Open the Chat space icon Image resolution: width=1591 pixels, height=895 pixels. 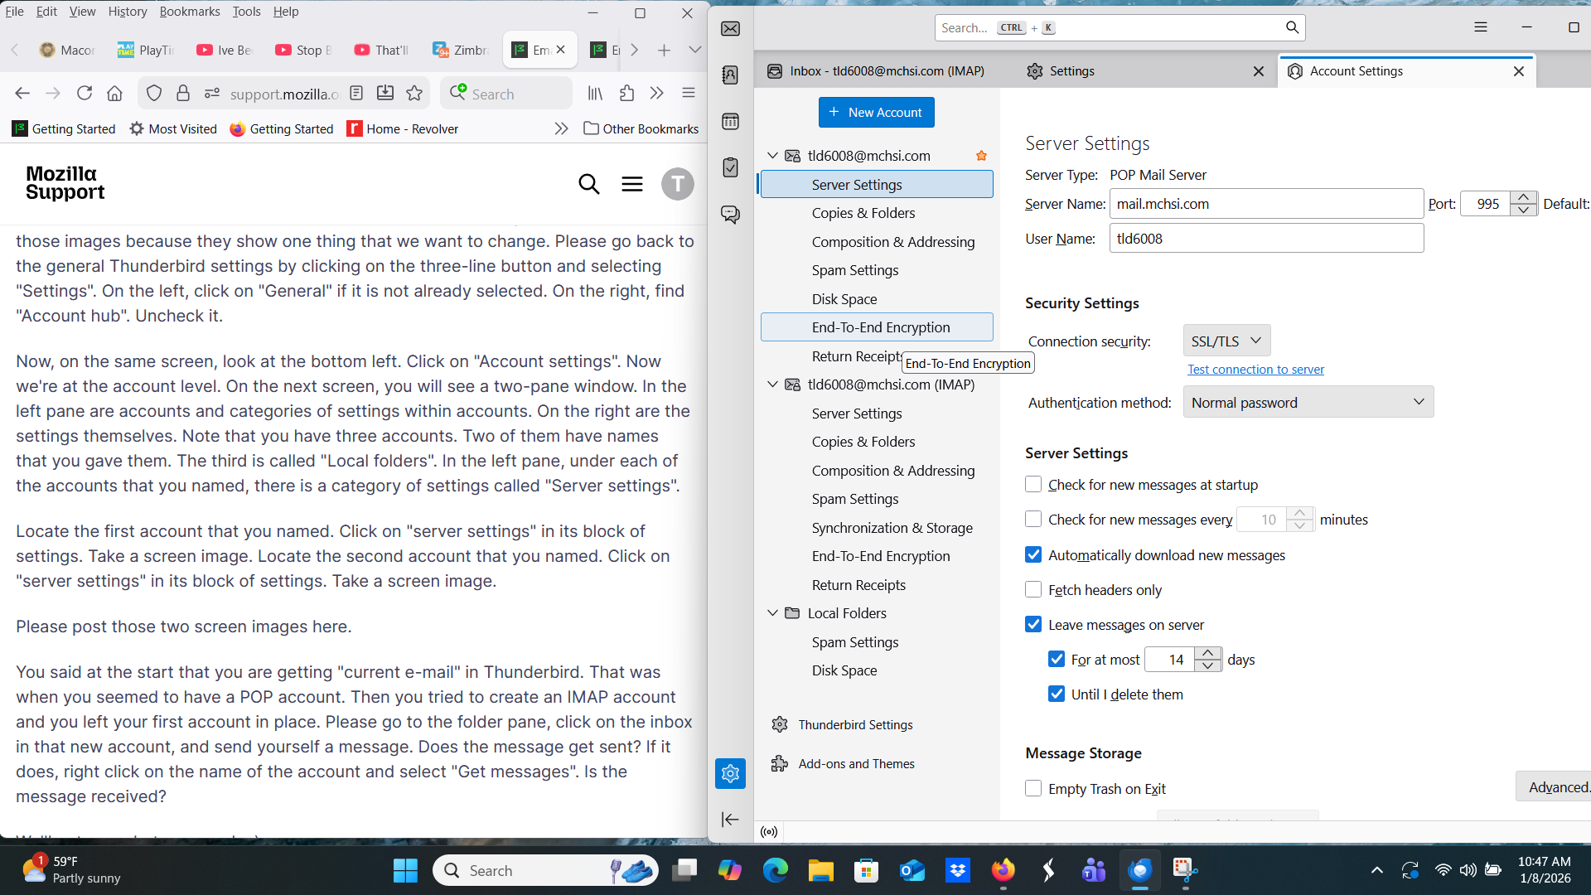point(730,215)
